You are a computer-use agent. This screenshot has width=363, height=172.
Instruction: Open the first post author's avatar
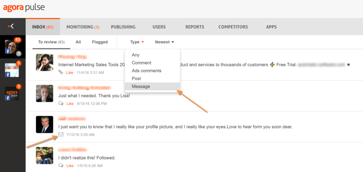tap(45, 62)
